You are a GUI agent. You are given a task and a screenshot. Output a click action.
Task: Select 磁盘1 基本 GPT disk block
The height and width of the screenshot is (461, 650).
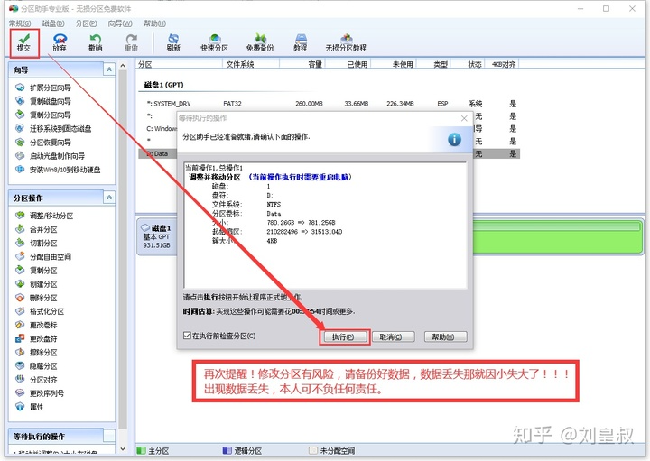click(x=157, y=237)
